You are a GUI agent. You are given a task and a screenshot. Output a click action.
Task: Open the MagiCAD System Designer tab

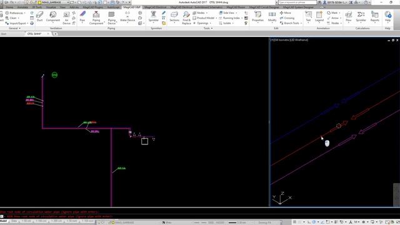(x=298, y=7)
